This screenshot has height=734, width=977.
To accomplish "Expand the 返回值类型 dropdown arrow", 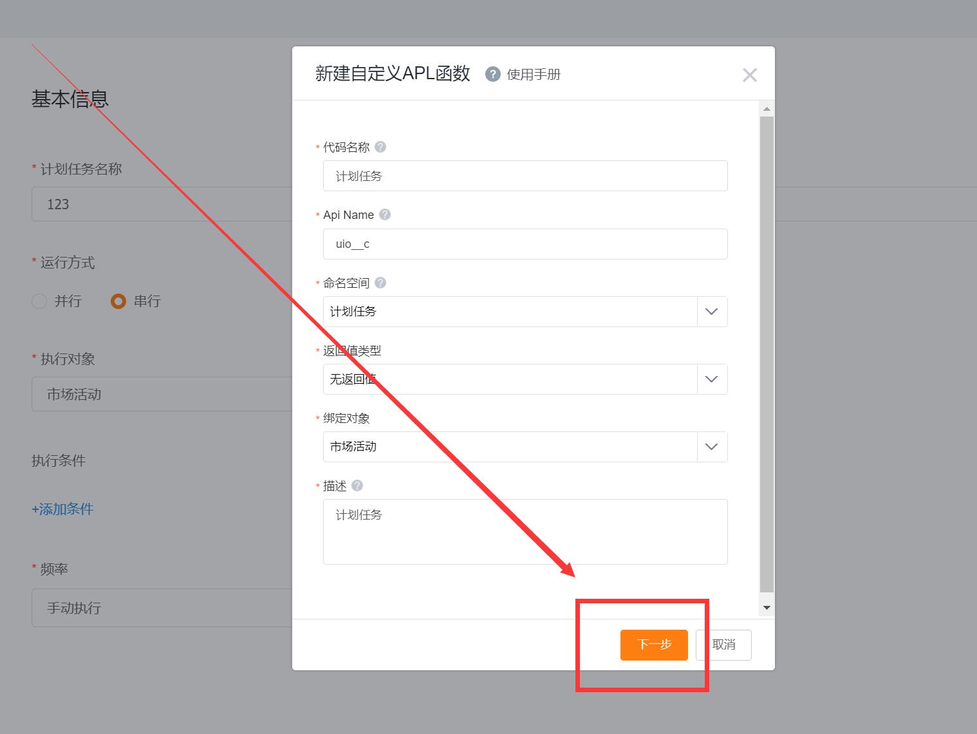I will 712,379.
